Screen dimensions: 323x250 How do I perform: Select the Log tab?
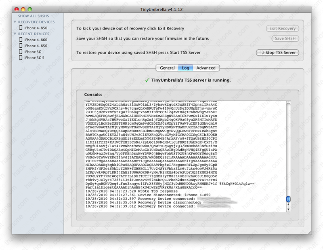185,68
